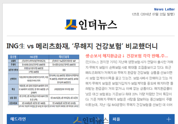Click '납입보험료' row label in table

[13, 103]
